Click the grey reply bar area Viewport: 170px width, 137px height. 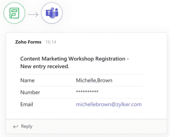click(86, 126)
